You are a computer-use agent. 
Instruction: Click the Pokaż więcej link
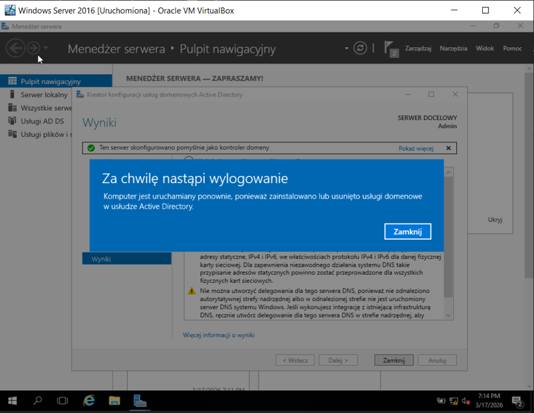[416, 148]
